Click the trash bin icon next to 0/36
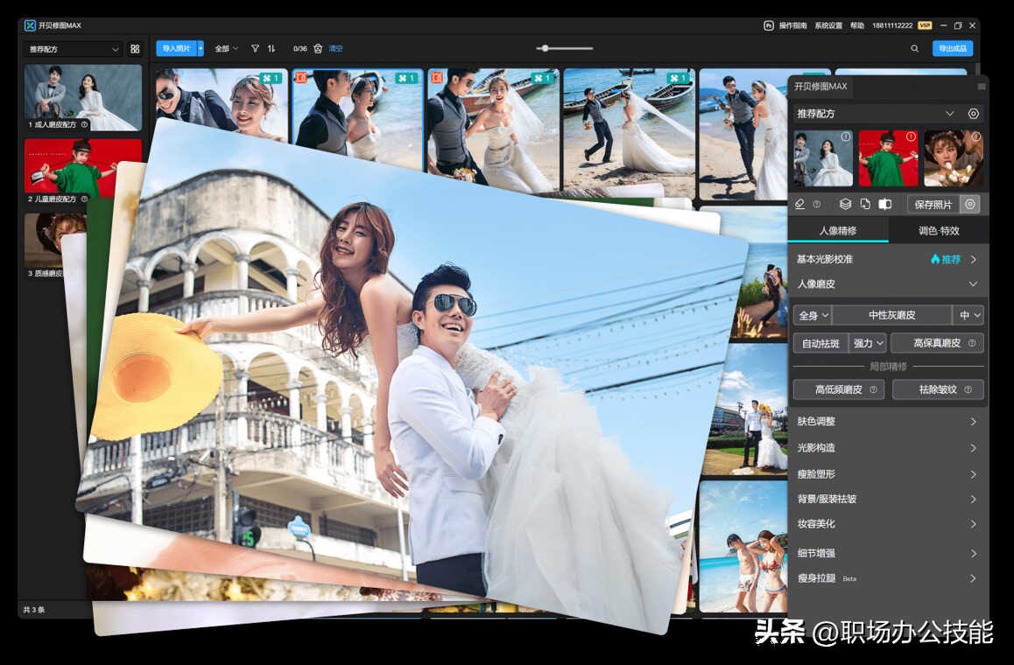Image resolution: width=1014 pixels, height=665 pixels. tap(318, 48)
